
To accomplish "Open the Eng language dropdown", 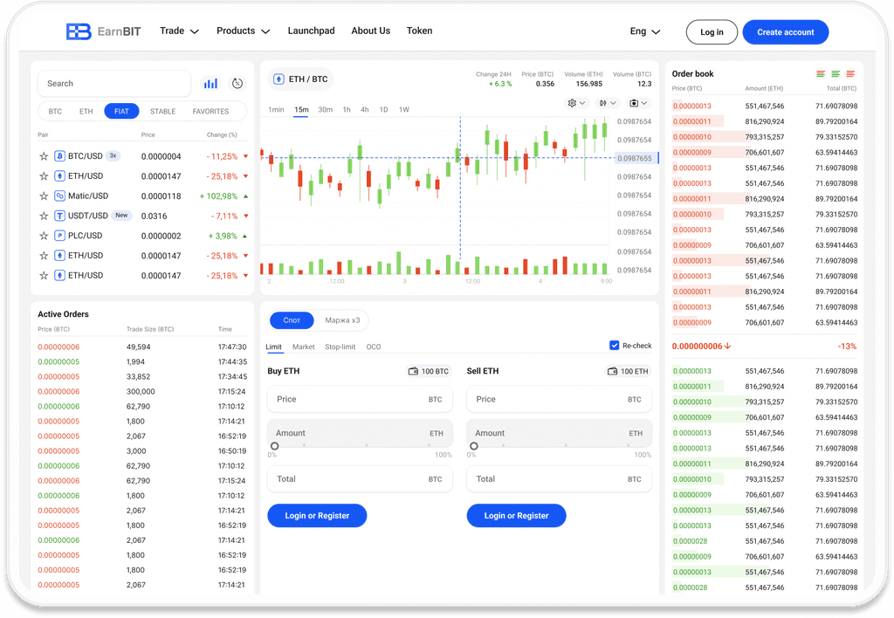I will click(645, 31).
